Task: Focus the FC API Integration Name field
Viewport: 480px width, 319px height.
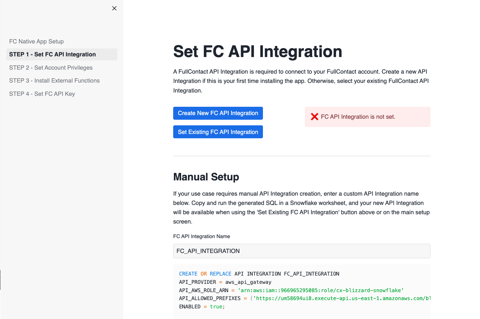Action: (302, 251)
